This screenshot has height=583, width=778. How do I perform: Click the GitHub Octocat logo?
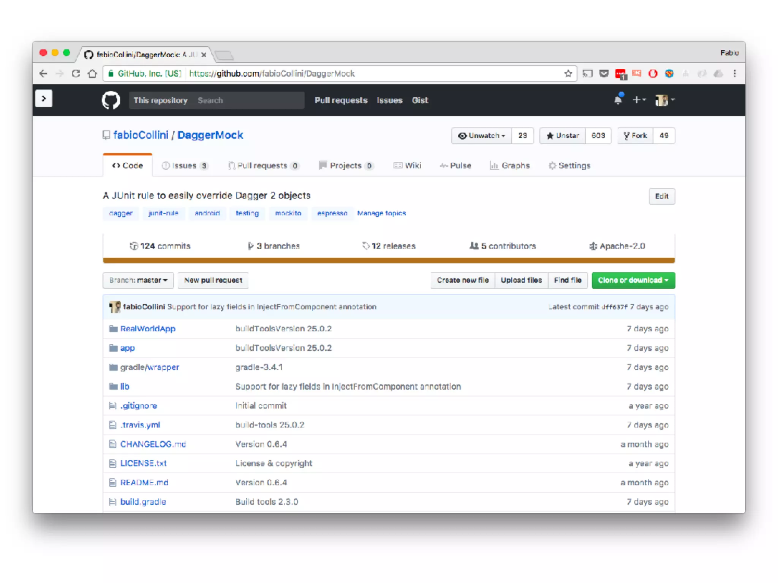click(111, 100)
